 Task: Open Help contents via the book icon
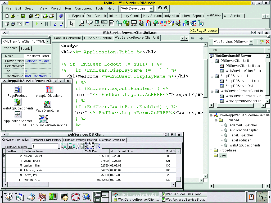click(61, 16)
